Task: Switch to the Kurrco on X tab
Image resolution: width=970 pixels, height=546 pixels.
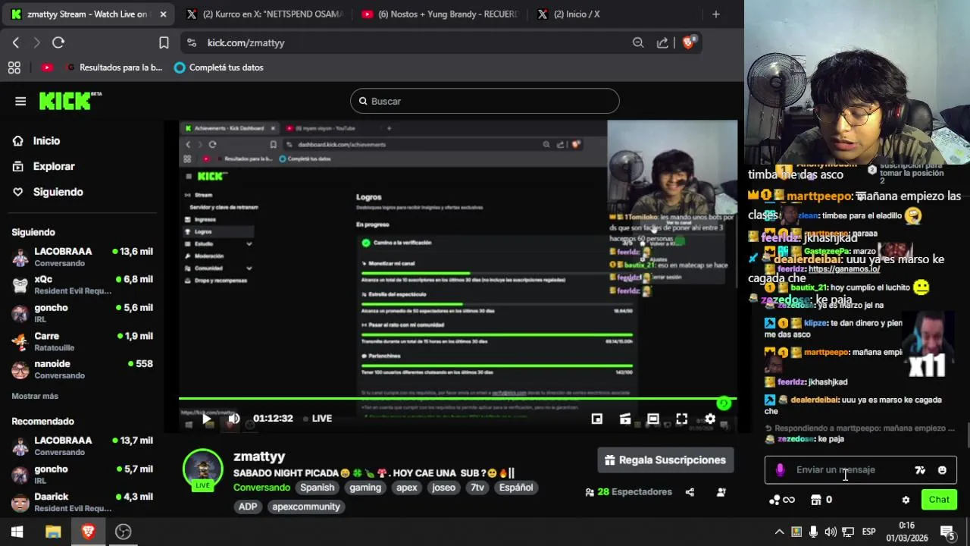Action: 264,14
